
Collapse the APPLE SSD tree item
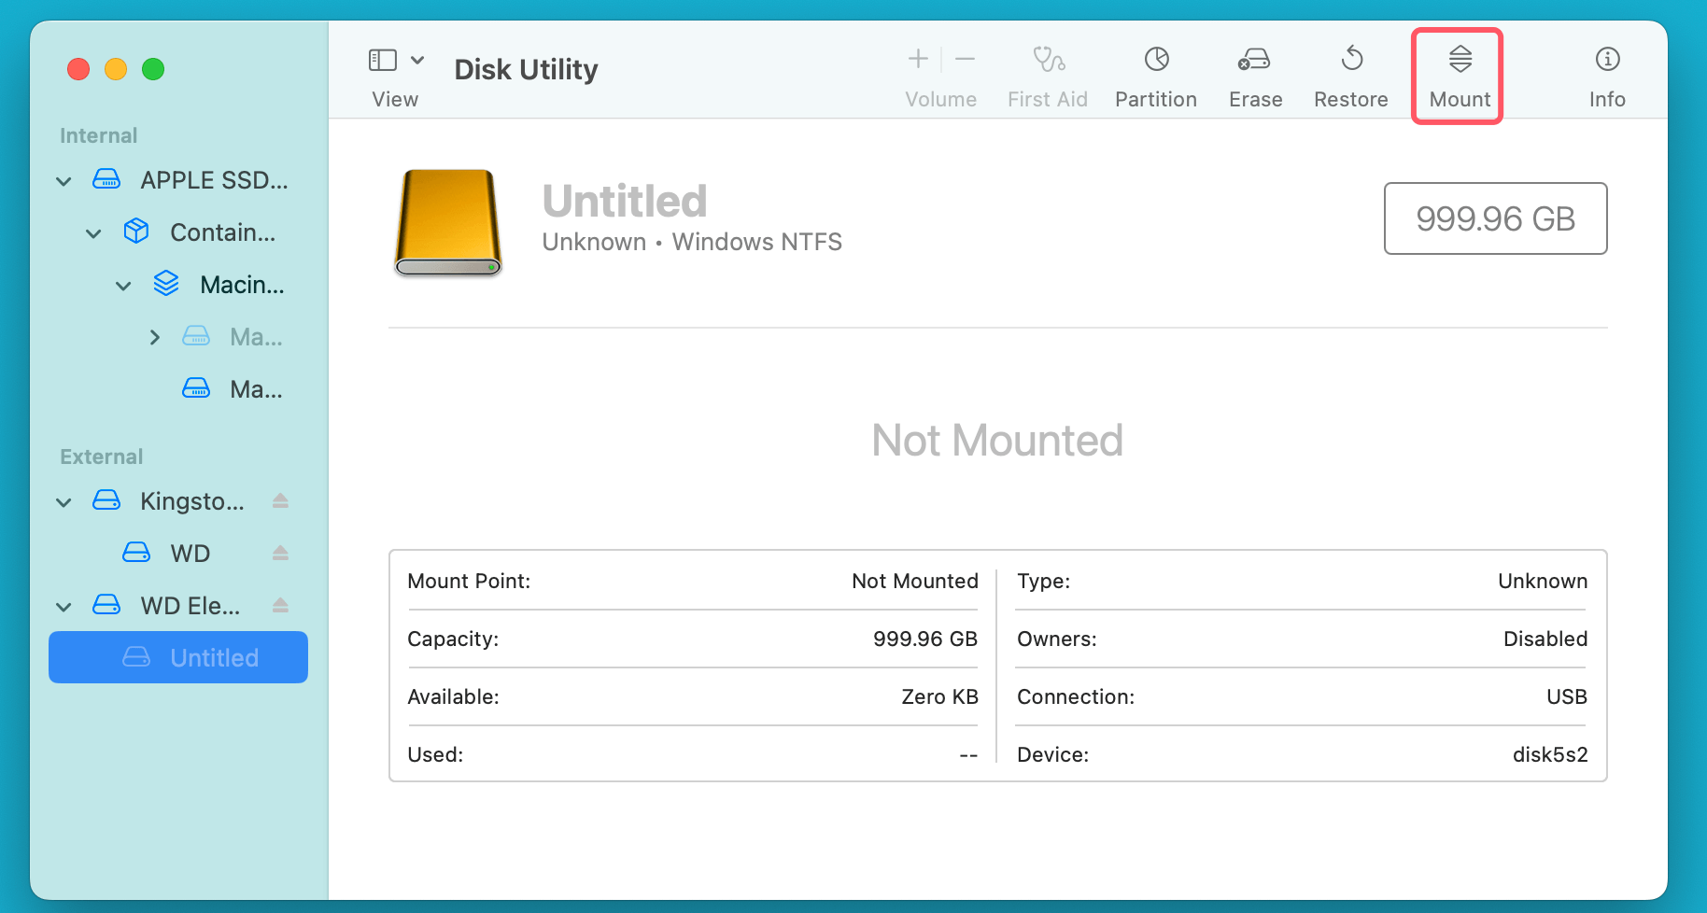pos(63,180)
